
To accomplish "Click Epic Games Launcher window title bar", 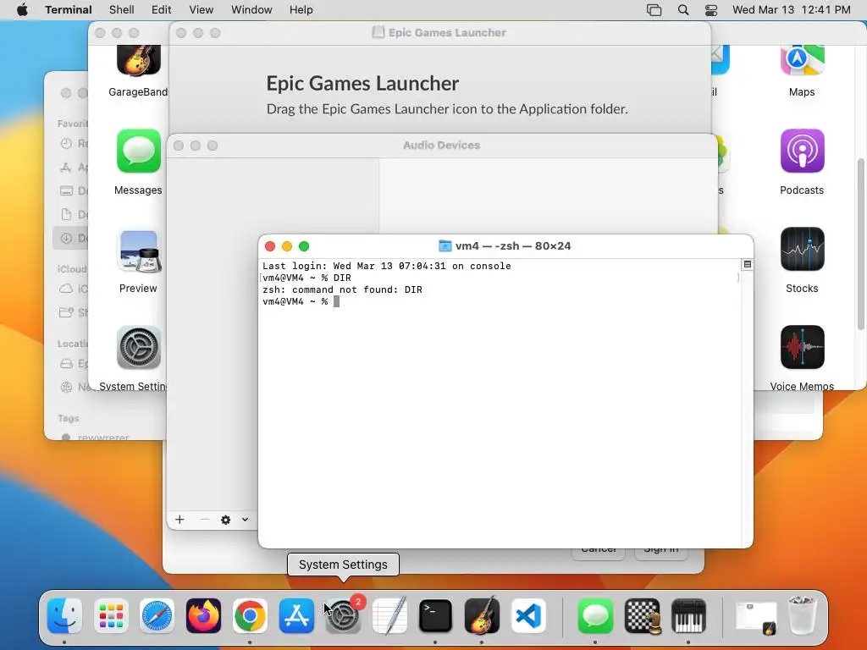I will click(439, 33).
